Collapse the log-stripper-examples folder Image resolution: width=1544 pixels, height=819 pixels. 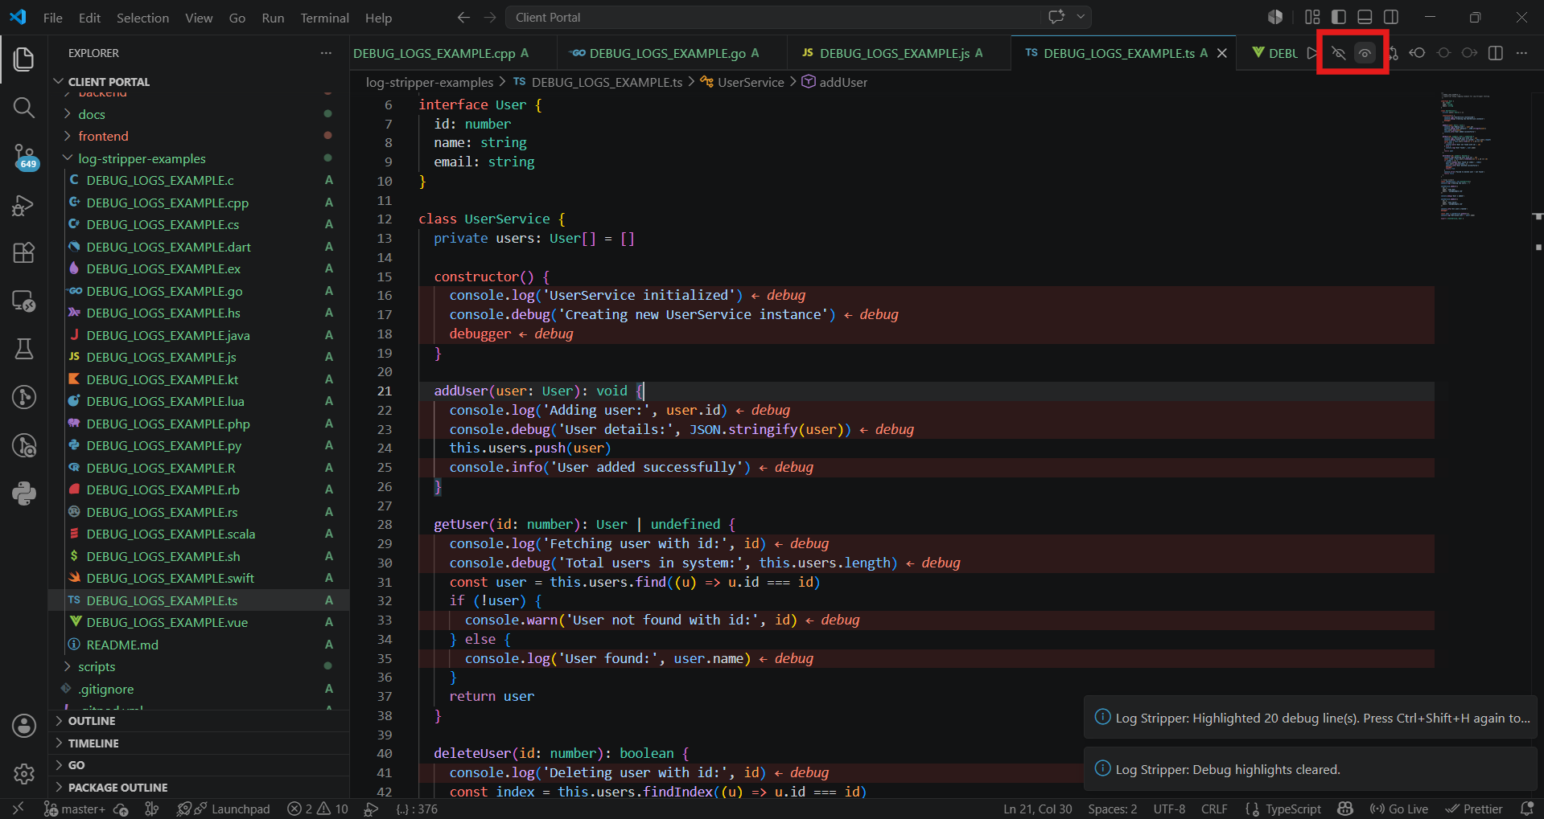(142, 158)
